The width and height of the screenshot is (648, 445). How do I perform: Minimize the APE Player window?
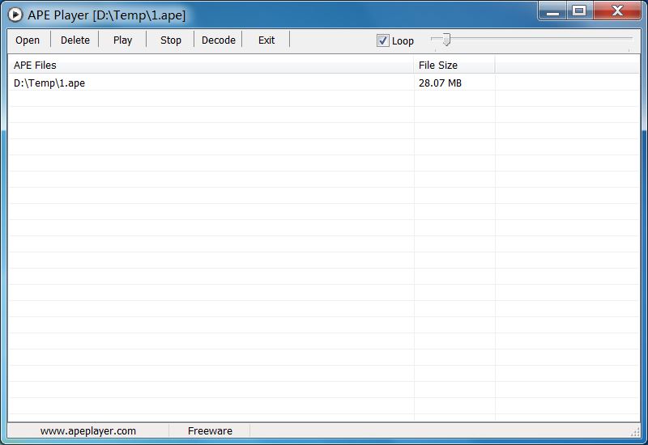pyautogui.click(x=552, y=11)
